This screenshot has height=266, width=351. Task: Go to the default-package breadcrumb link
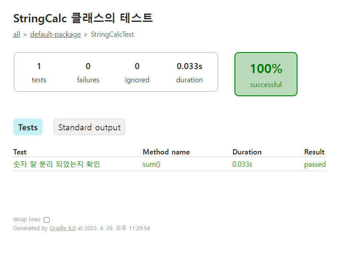55,35
